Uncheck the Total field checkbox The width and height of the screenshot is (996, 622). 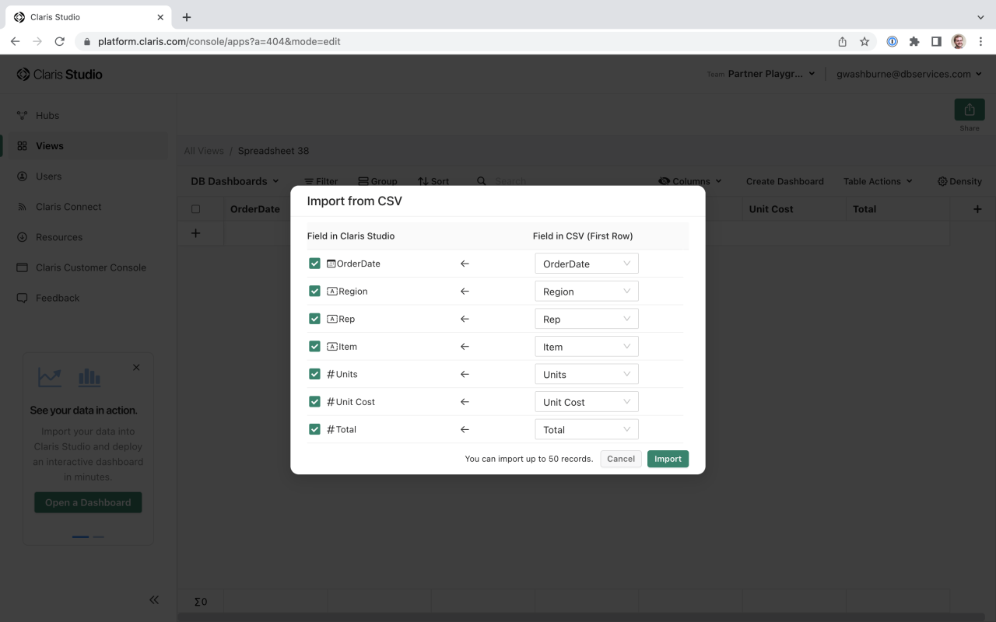pyautogui.click(x=314, y=429)
